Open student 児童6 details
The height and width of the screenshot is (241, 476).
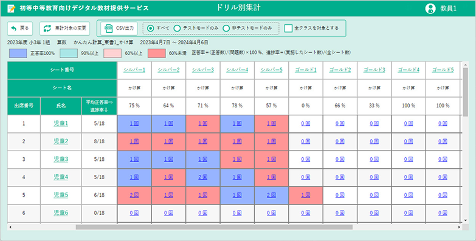pyautogui.click(x=61, y=213)
